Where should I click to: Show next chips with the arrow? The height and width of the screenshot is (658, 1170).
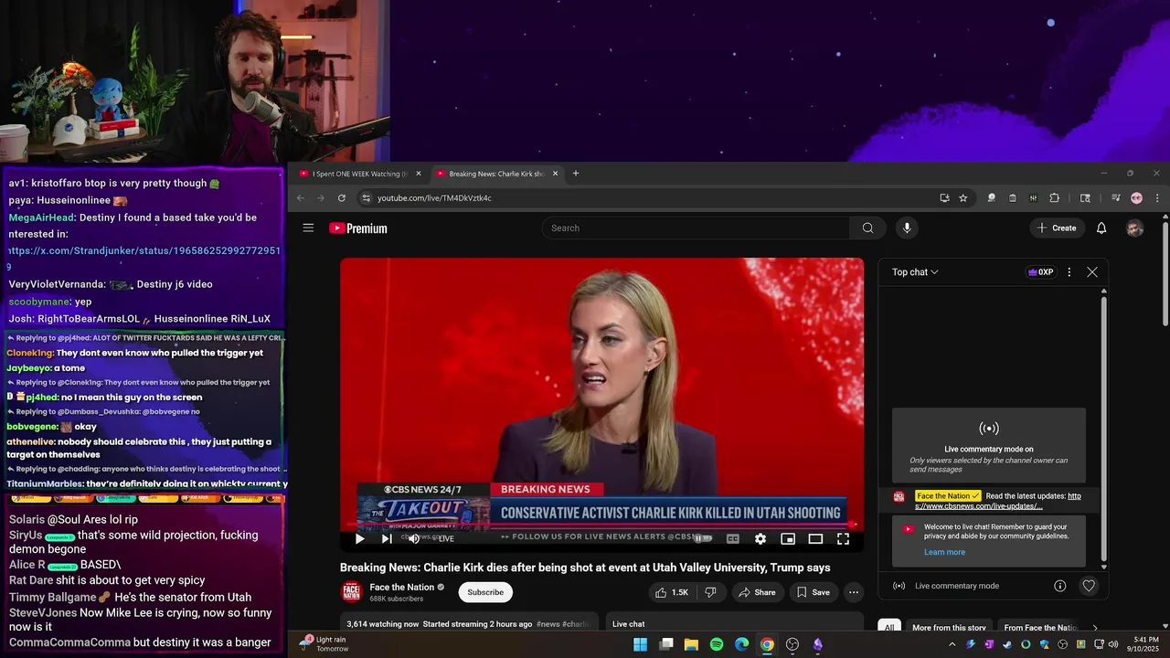[x=1095, y=628]
